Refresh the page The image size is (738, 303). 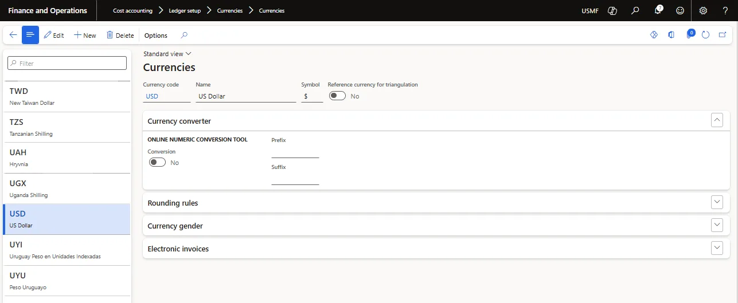tap(706, 35)
